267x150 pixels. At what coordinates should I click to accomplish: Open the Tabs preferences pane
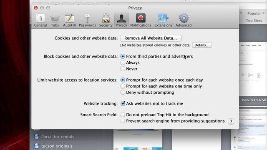[55, 20]
